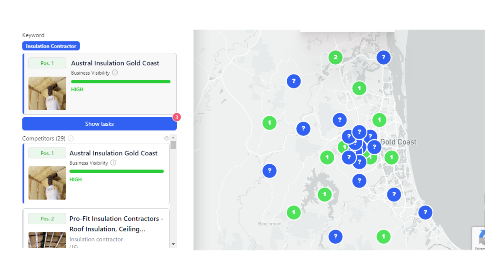Click the insulation photo in the competitor Pos. 1 card
This screenshot has height=280, width=498.
point(47,183)
